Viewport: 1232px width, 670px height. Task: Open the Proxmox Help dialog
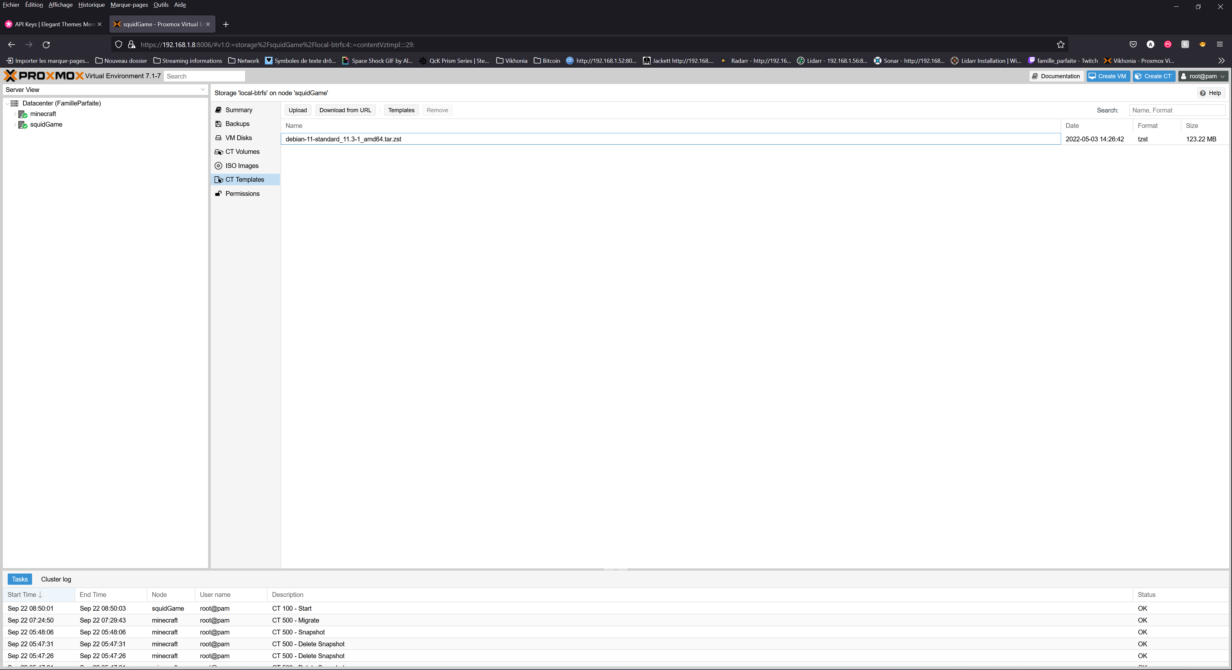(x=1210, y=93)
